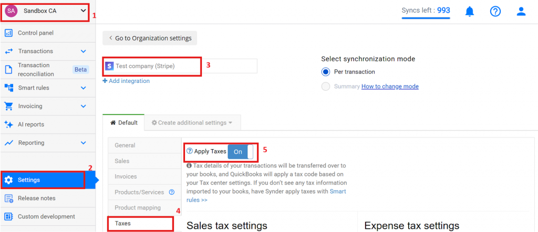Toggle the Apply Taxes switch
Screen dimensions: 538x232
click(x=241, y=151)
